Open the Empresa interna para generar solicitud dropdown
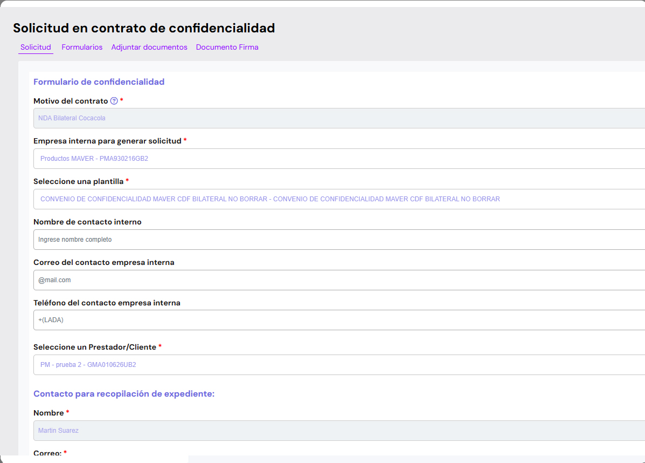The height and width of the screenshot is (463, 645). 323,159
